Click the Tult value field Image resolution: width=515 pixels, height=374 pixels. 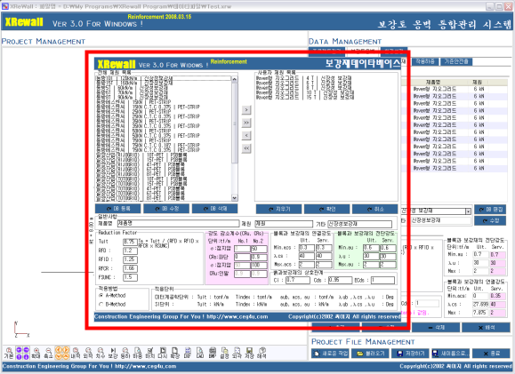coord(130,242)
